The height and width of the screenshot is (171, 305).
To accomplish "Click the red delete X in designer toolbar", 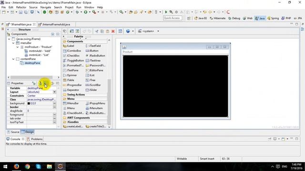I will (x=113, y=31).
